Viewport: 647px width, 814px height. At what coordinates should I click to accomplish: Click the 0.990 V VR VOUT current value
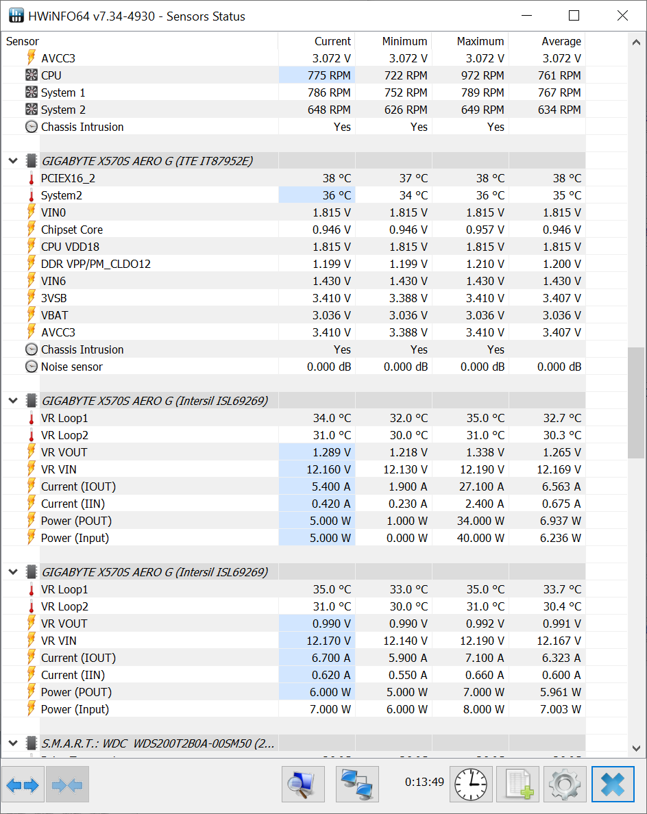click(x=332, y=624)
